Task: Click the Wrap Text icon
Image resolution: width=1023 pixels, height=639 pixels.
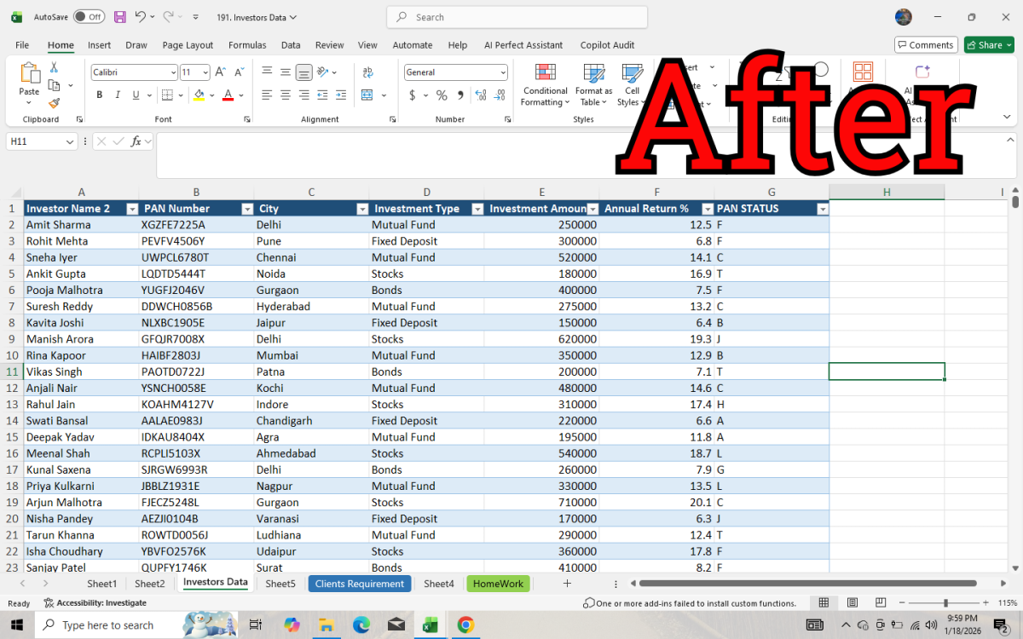Action: [367, 72]
